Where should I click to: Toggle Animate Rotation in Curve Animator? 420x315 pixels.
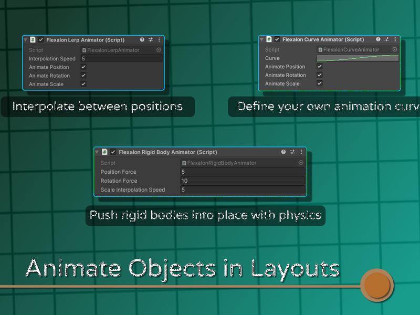coord(320,75)
